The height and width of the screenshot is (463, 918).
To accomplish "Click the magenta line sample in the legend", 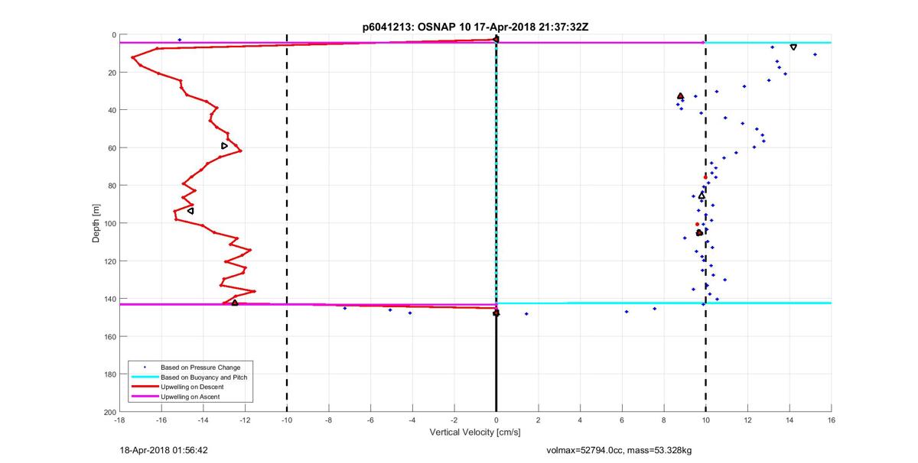I will click(x=144, y=397).
